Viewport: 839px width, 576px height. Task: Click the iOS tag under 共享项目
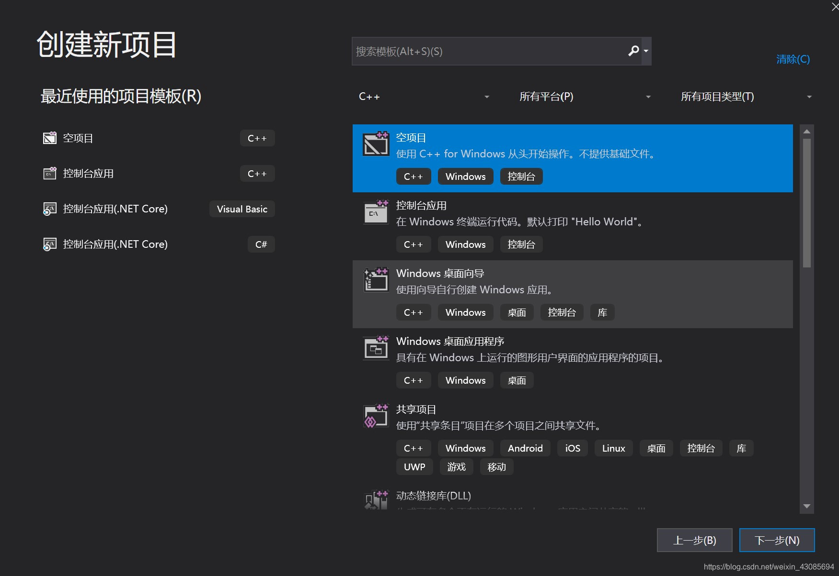pyautogui.click(x=573, y=448)
